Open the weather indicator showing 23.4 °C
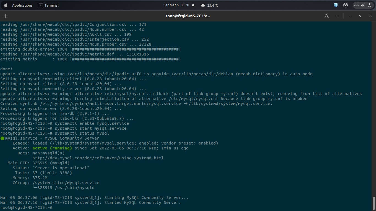Image resolution: width=376 pixels, height=211 pixels. click(x=209, y=5)
